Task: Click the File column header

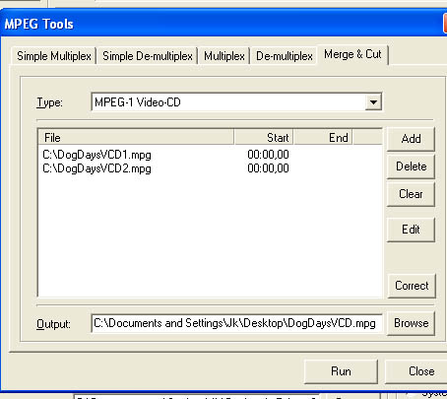Action: (x=136, y=137)
